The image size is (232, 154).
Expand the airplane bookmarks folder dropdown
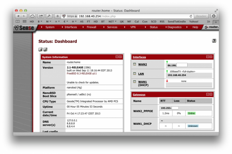tap(57, 22)
